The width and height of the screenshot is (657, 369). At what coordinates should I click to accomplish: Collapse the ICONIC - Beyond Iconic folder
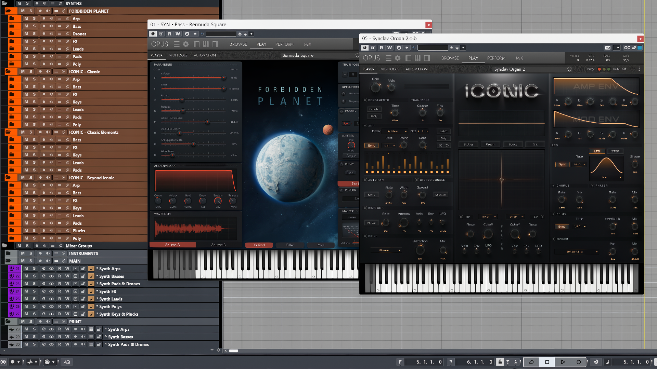pyautogui.click(x=8, y=178)
